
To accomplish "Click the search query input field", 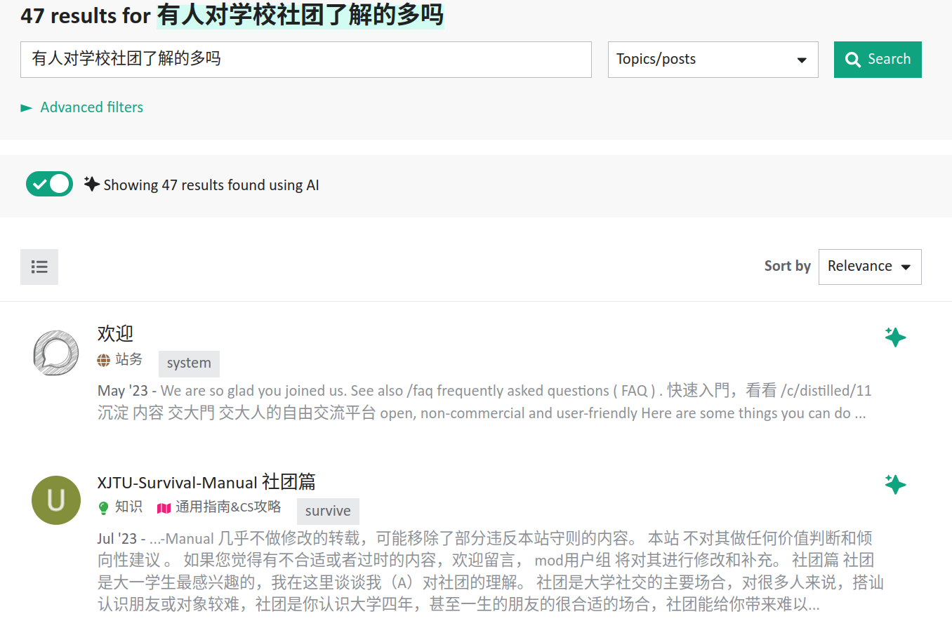I will point(305,60).
